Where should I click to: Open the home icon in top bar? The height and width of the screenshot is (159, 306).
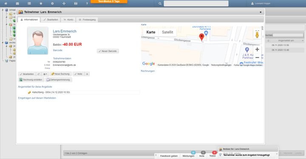(x=6, y=3)
